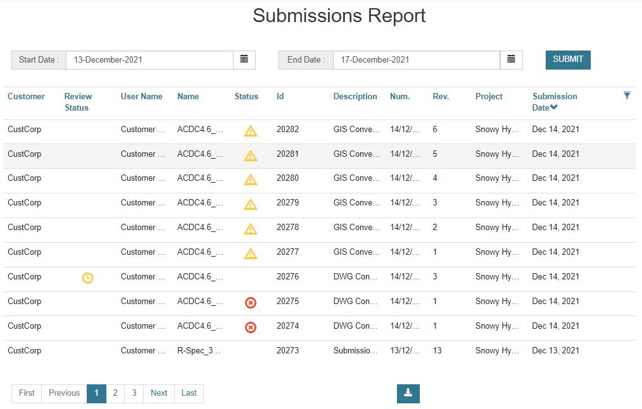This screenshot has height=409, width=642.
Task: Sort table by Rev. column header
Action: point(441,97)
